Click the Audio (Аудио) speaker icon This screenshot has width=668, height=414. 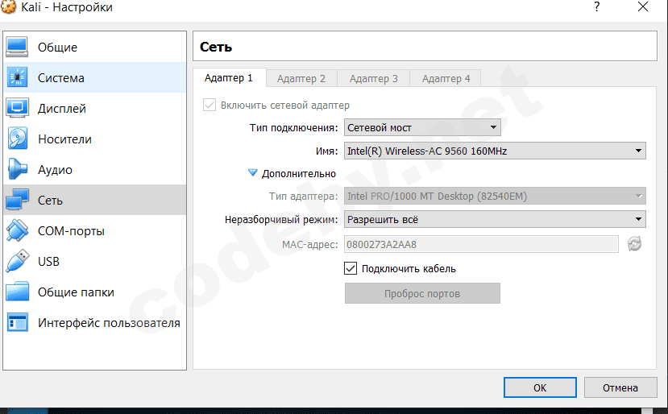(17, 169)
